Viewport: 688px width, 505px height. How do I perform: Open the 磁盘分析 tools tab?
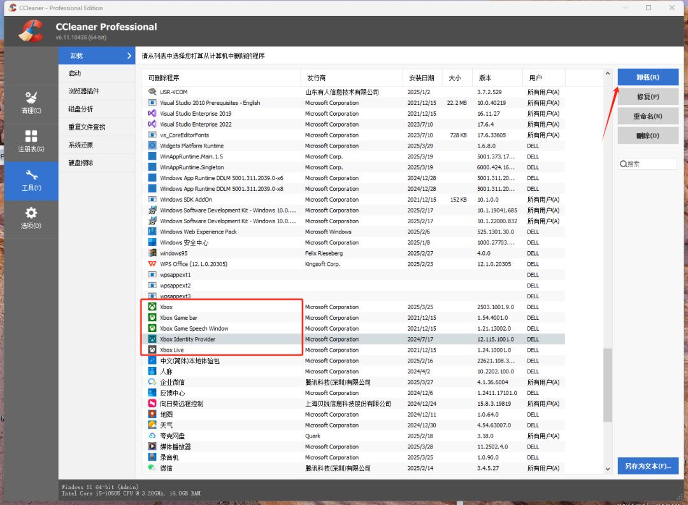click(97, 109)
